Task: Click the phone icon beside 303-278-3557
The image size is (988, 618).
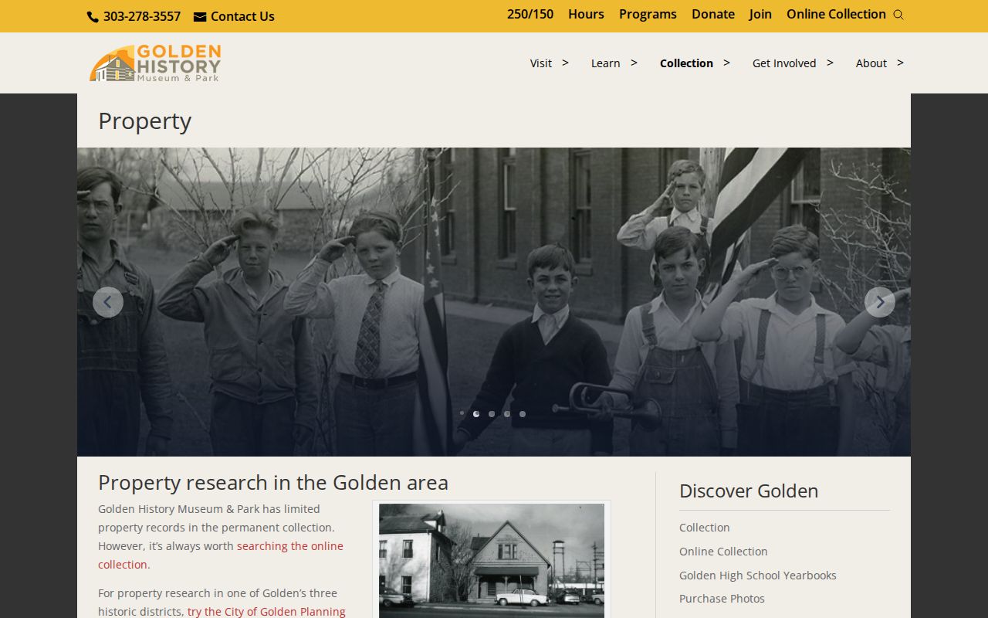Action: [x=93, y=17]
